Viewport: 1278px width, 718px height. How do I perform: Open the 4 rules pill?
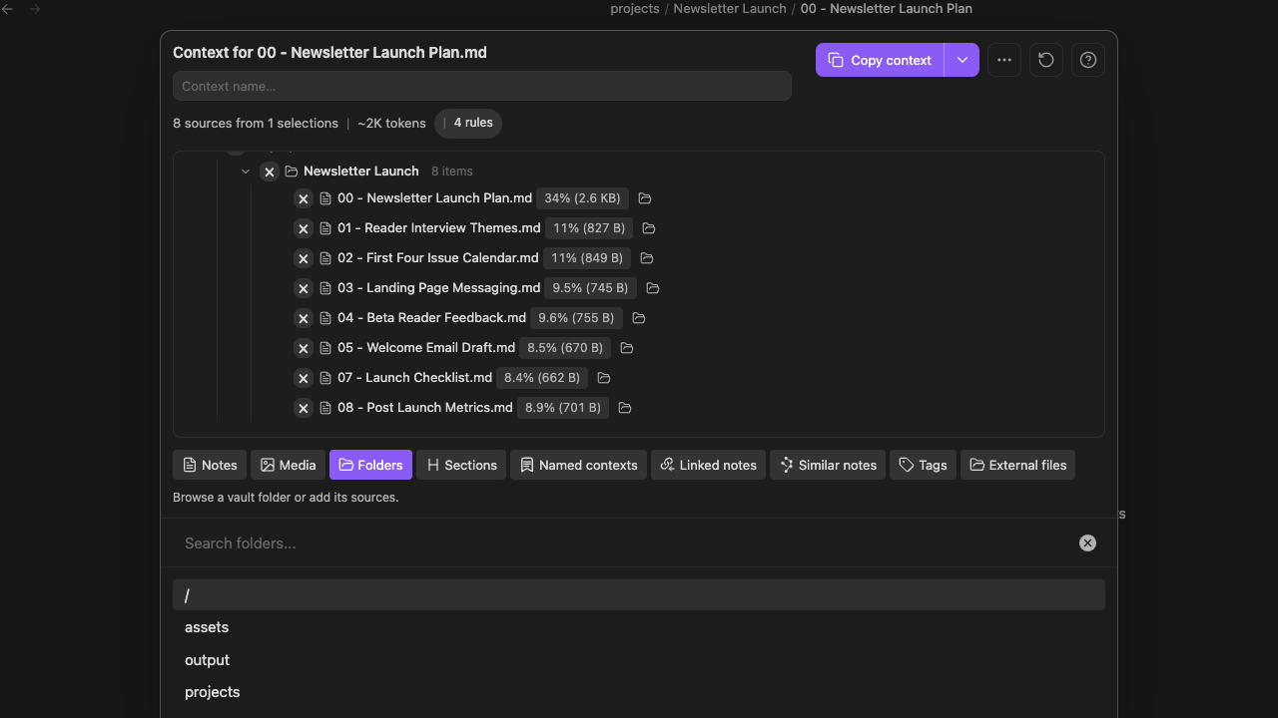click(x=468, y=124)
